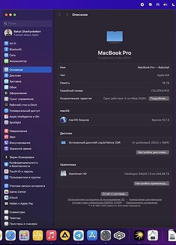
Task: Open Safari from the Dock
Action: pyautogui.click(x=10, y=235)
